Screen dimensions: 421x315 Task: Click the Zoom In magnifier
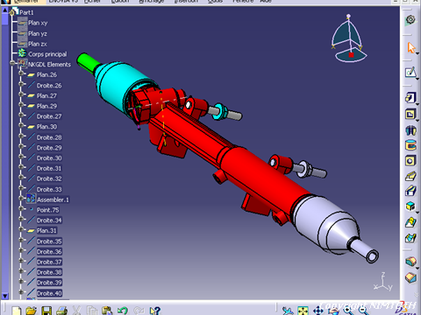pos(348,311)
